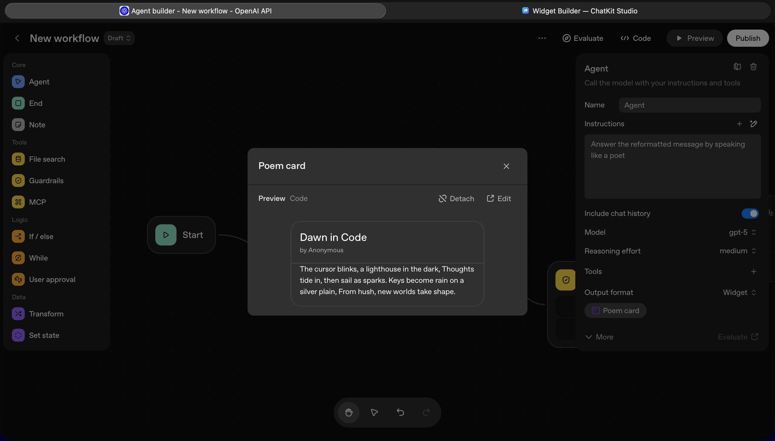Click the edit instructions pencil icon

coord(753,124)
